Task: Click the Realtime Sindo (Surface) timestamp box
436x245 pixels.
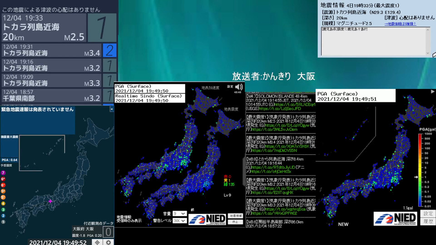Action: pyautogui.click(x=150, y=98)
